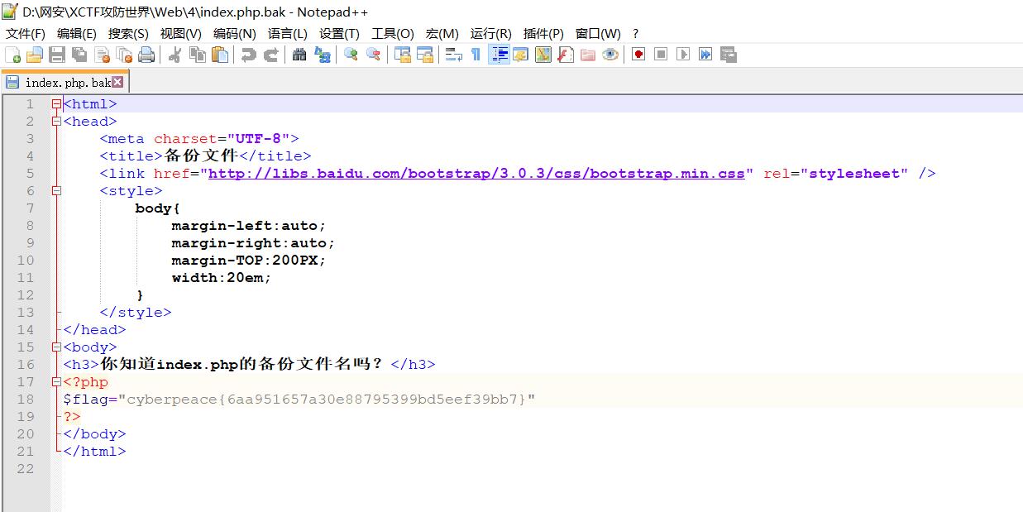
Task: Open the 窗口(W) menu
Action: point(598,33)
